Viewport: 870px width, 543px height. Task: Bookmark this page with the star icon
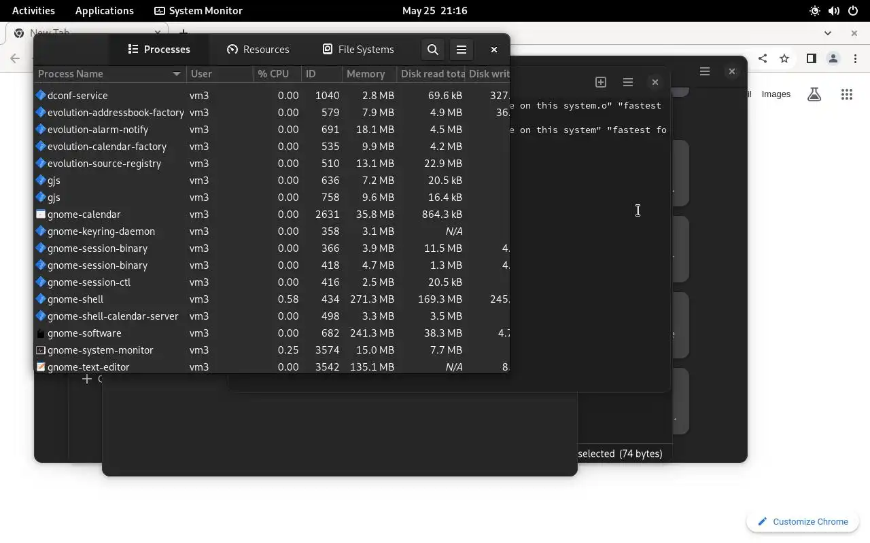784,58
